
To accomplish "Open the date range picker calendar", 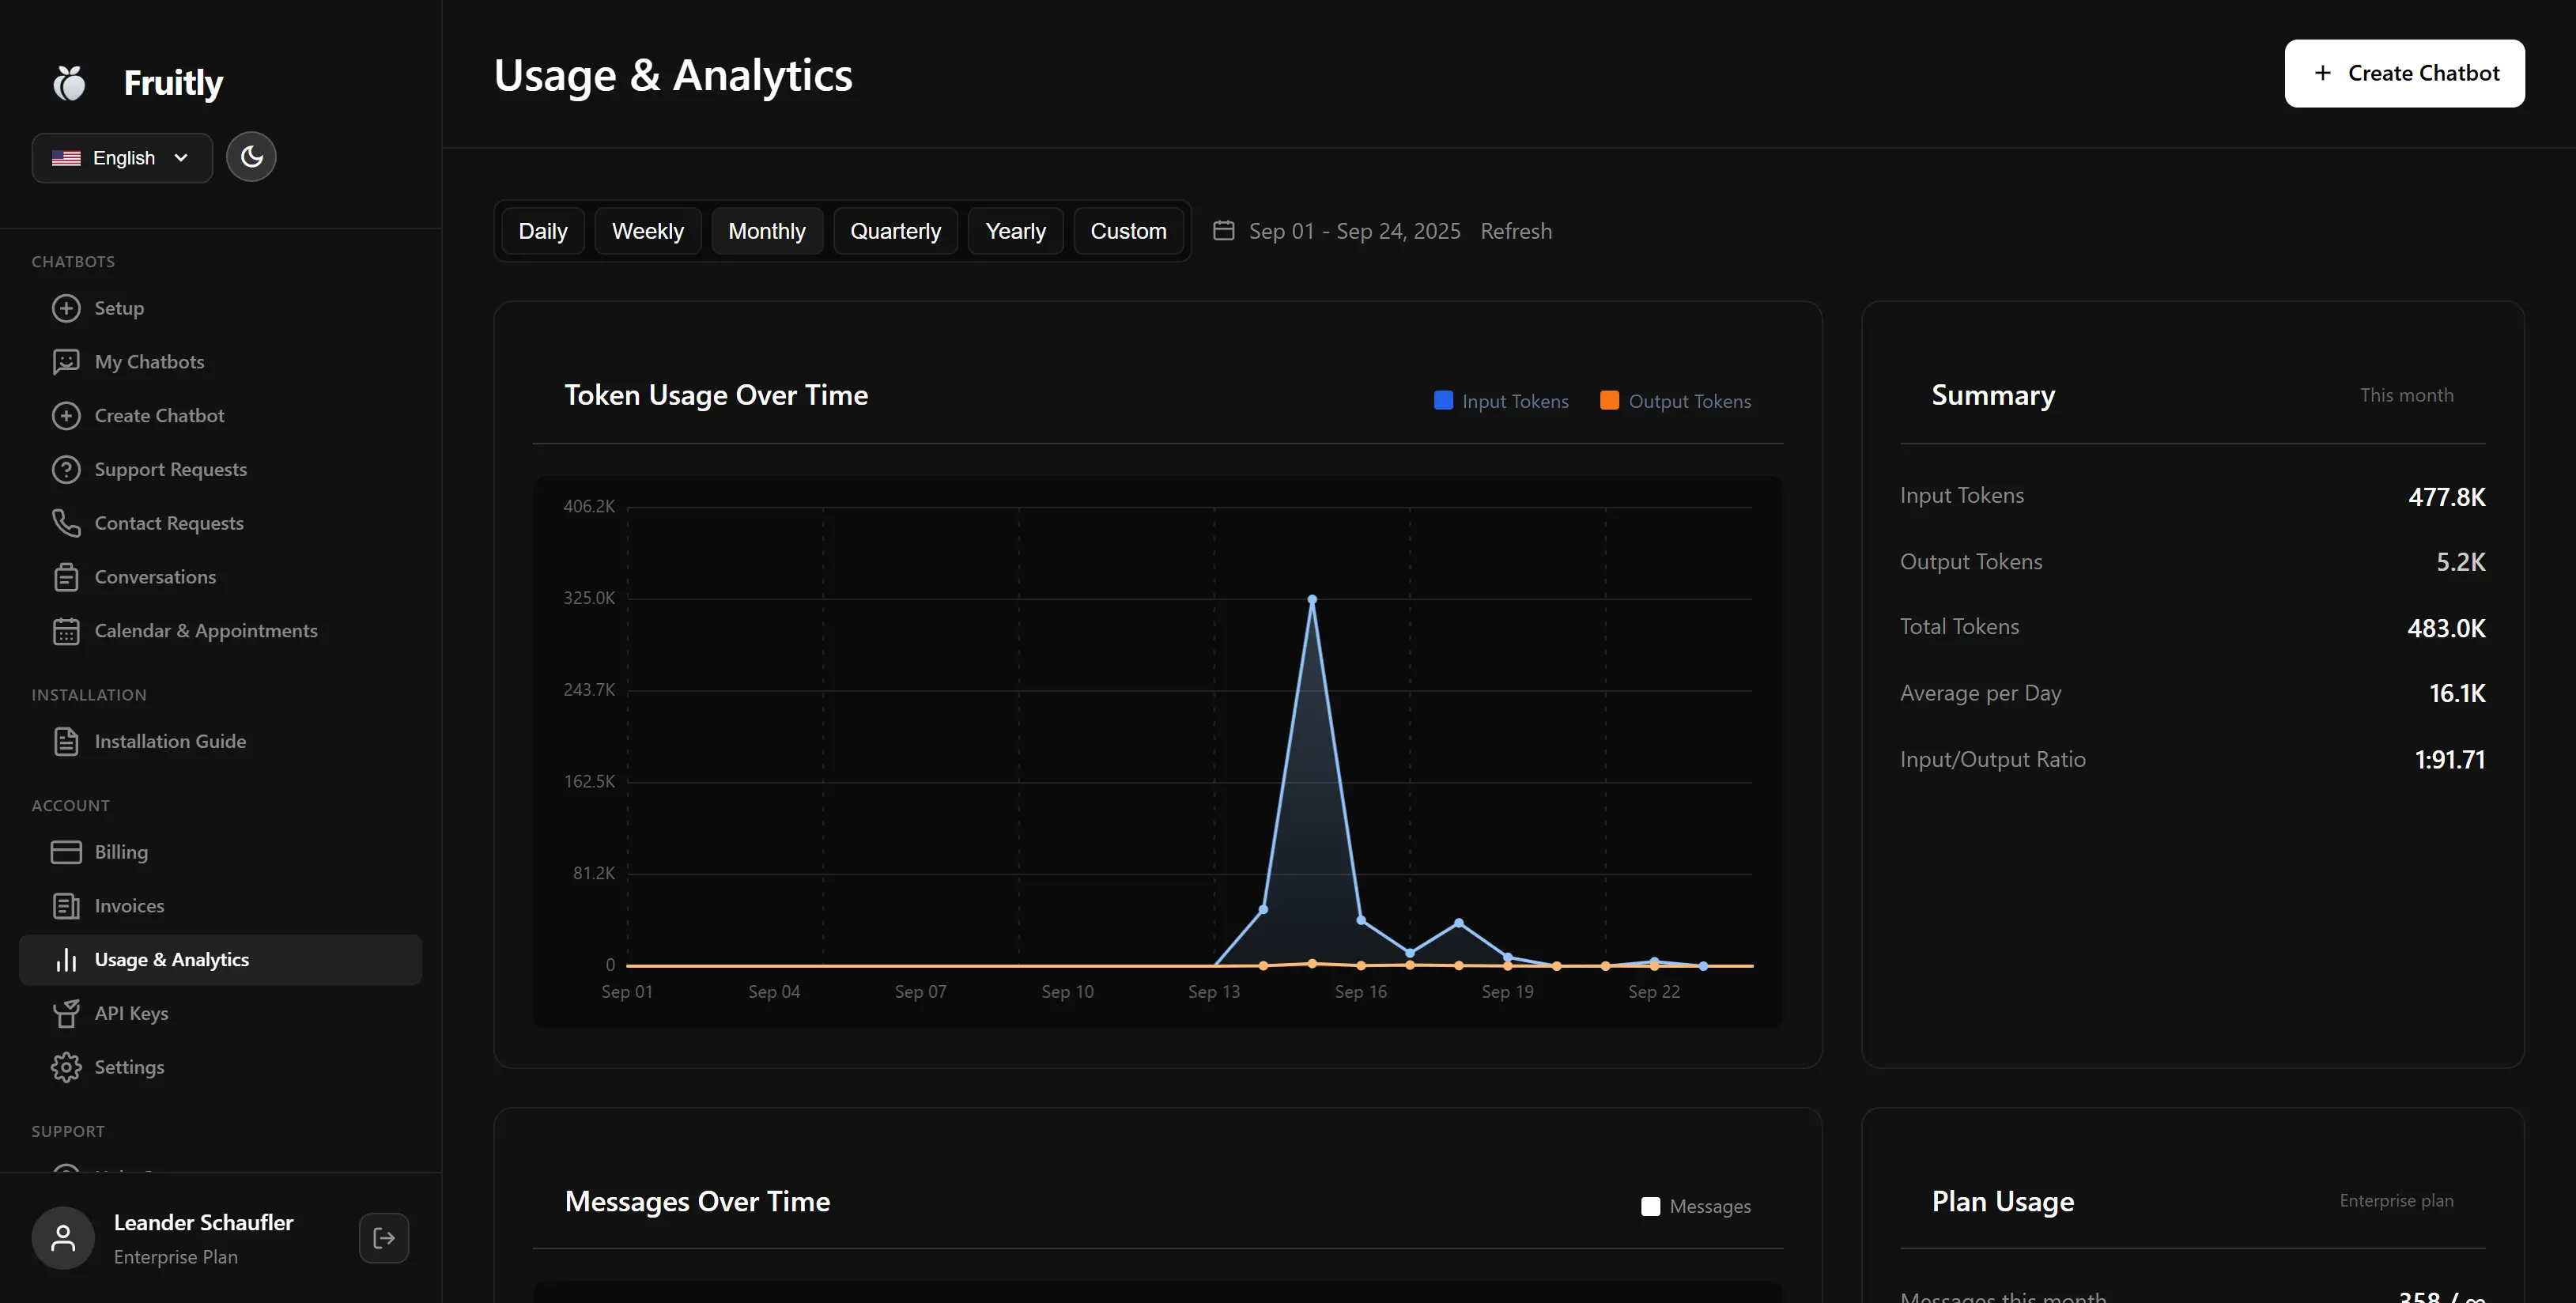I will point(1224,230).
